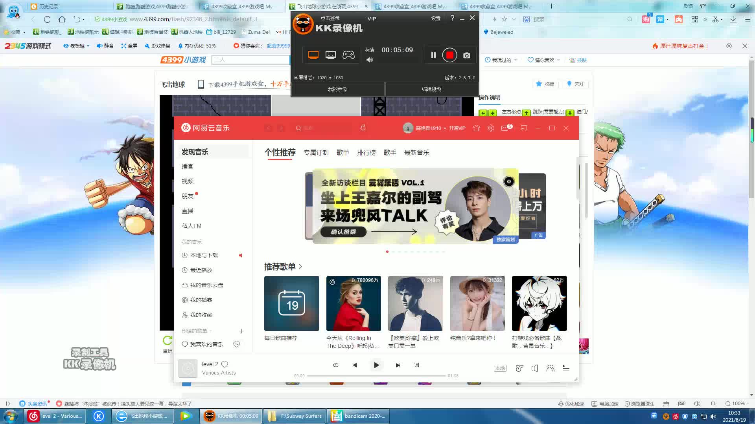
Task: Collapse 创建的歌单 section arrow
Action: [211, 331]
